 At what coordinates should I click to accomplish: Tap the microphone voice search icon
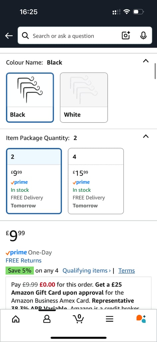pyautogui.click(x=143, y=35)
